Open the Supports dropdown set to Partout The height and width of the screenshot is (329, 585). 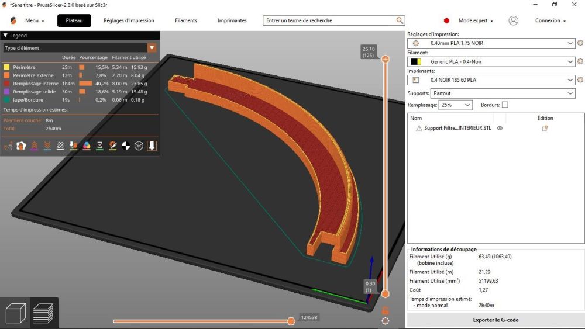tap(503, 93)
